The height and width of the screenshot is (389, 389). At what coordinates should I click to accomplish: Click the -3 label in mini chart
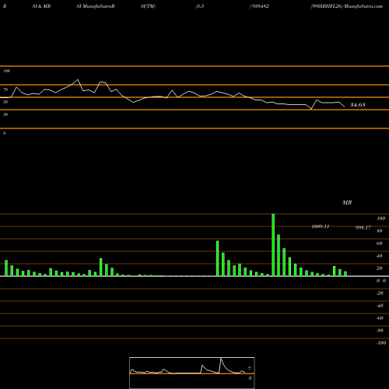point(249,378)
